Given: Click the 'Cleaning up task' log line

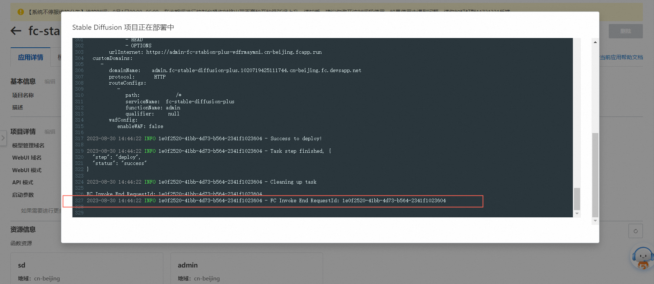Looking at the screenshot, I should click(x=202, y=182).
